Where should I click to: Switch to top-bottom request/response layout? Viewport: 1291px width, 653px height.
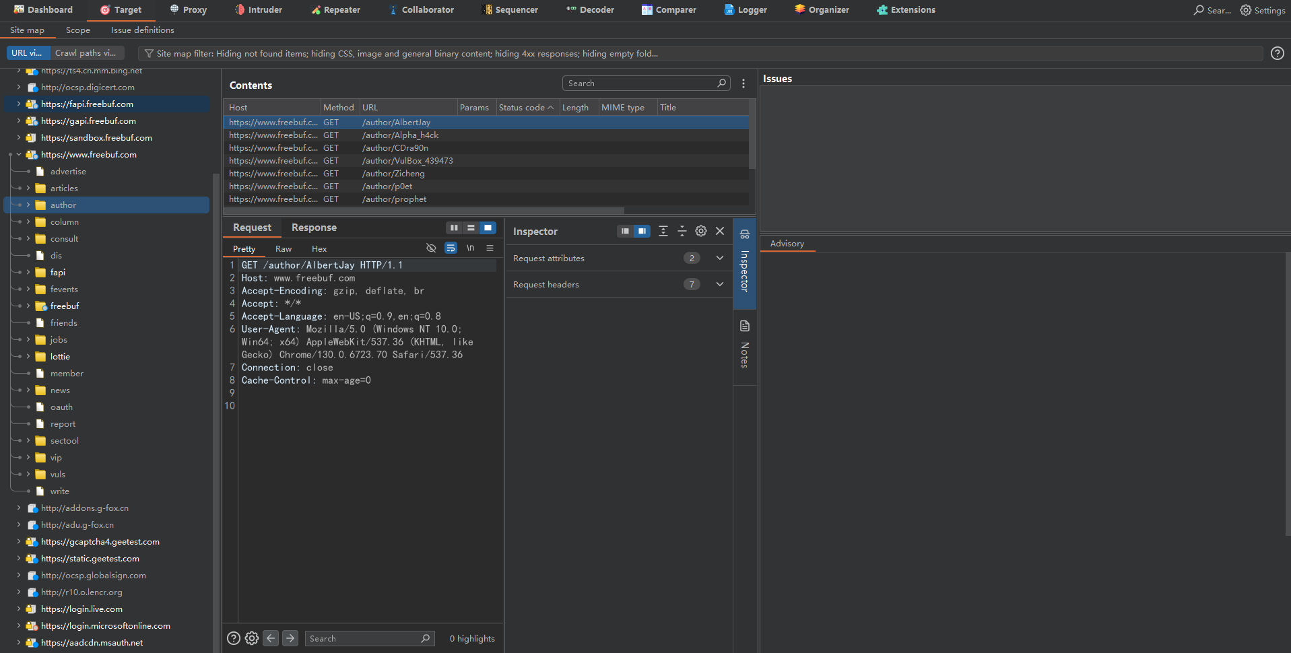click(x=471, y=228)
